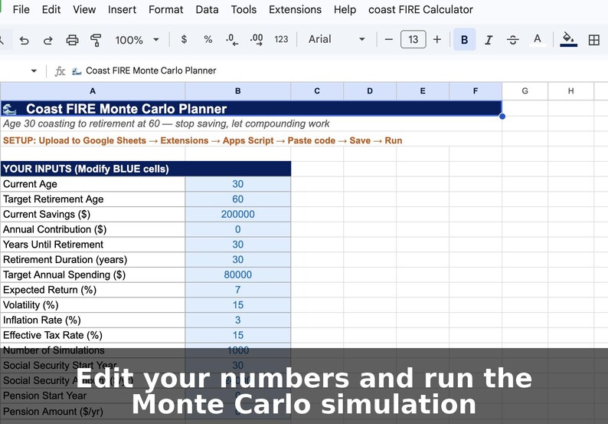Increase font size with plus button
Viewport: 608px width, 424px height.
point(437,39)
